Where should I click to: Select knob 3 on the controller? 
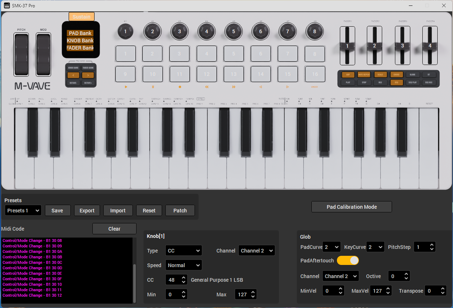pos(180,32)
